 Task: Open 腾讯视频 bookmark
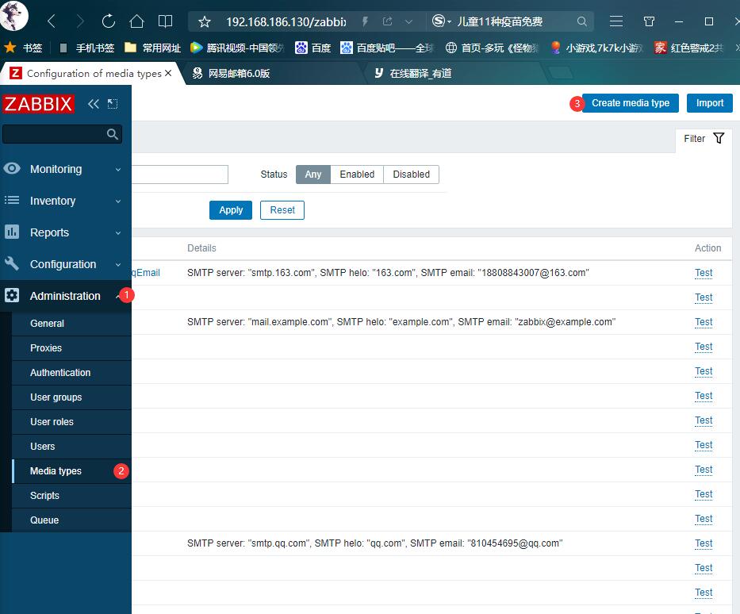tap(237, 48)
